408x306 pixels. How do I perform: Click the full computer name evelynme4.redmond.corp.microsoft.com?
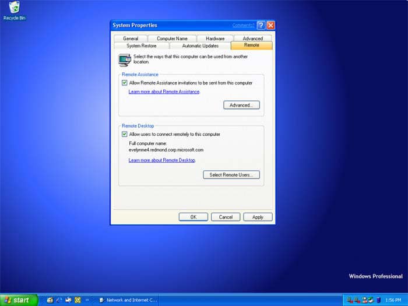tap(166, 150)
